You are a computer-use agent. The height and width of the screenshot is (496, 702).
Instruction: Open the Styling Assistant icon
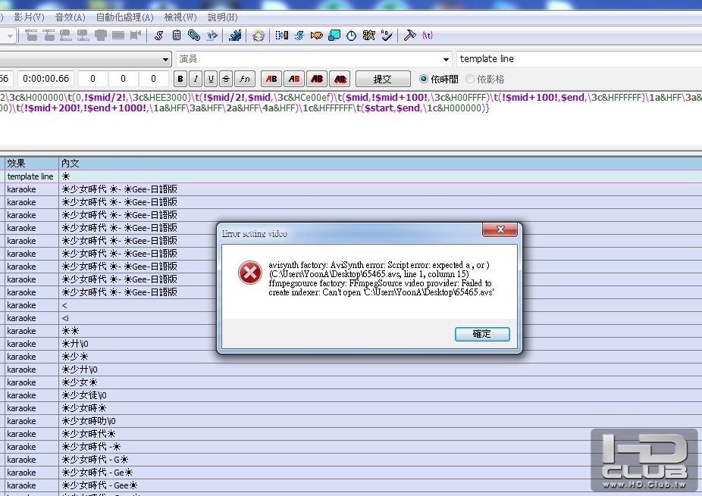pyautogui.click(x=299, y=36)
